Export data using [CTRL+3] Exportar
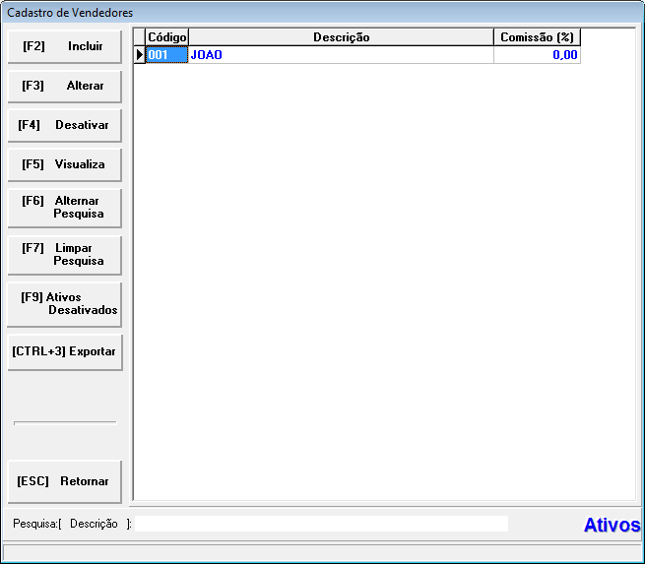645x564 pixels. 64,351
